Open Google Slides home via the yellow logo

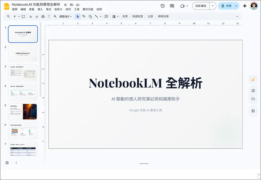coord(7,6)
